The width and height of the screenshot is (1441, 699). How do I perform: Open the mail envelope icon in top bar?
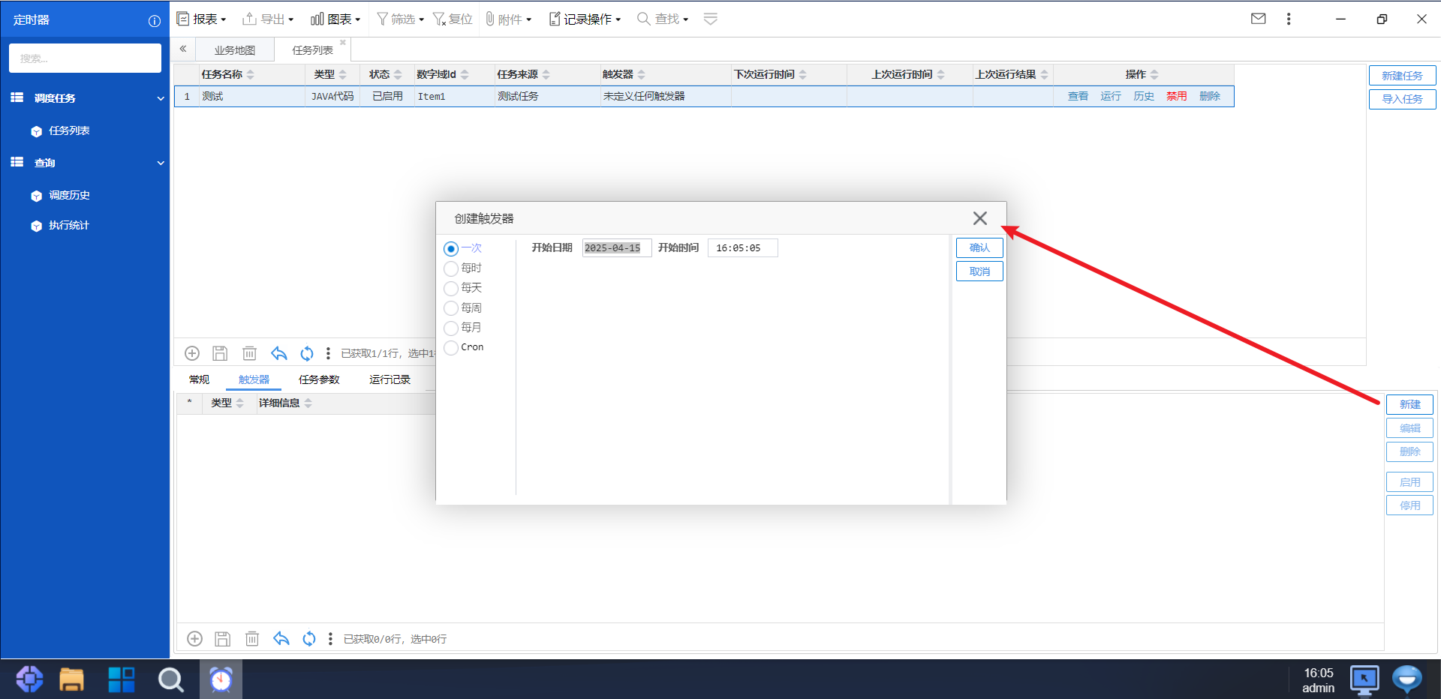click(x=1259, y=19)
